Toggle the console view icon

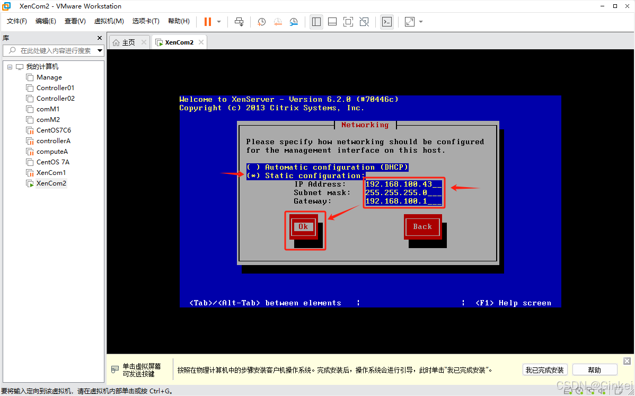tap(387, 22)
